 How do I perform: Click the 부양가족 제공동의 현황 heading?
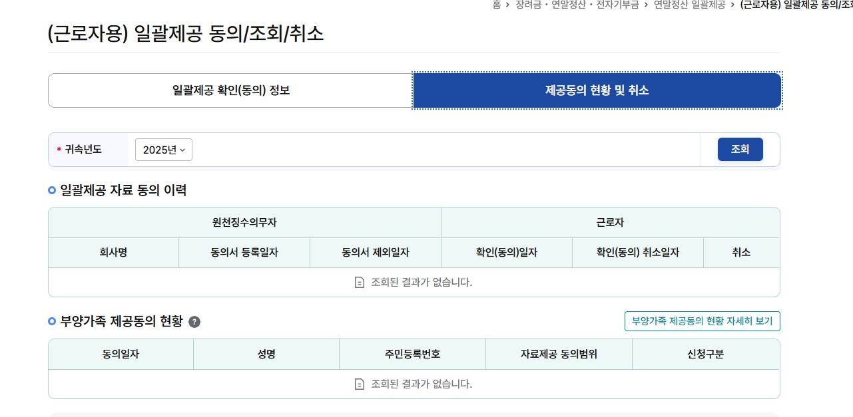coord(121,322)
